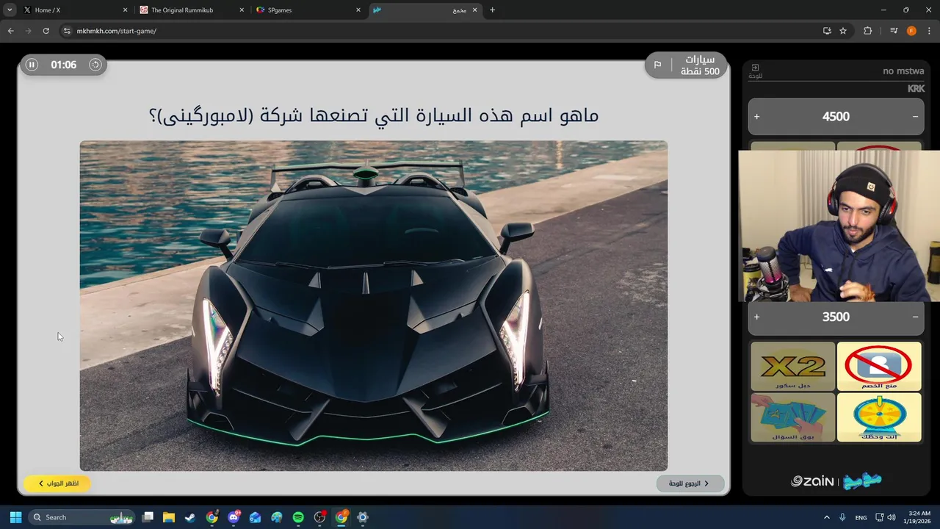Open a new browser tab
The image size is (940, 529).
point(492,10)
